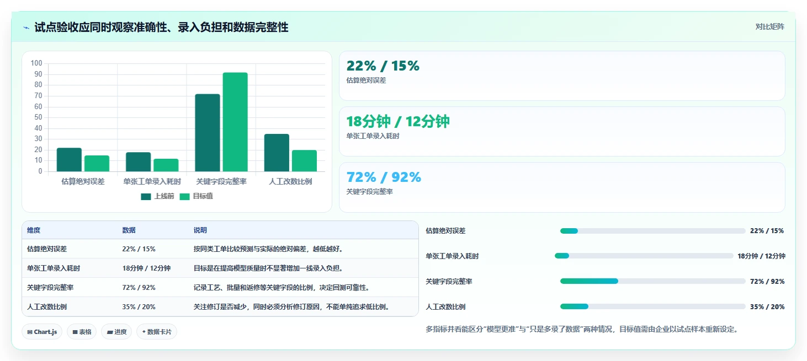
Task: Click the Chart.js tag icon
Action: pyautogui.click(x=30, y=332)
